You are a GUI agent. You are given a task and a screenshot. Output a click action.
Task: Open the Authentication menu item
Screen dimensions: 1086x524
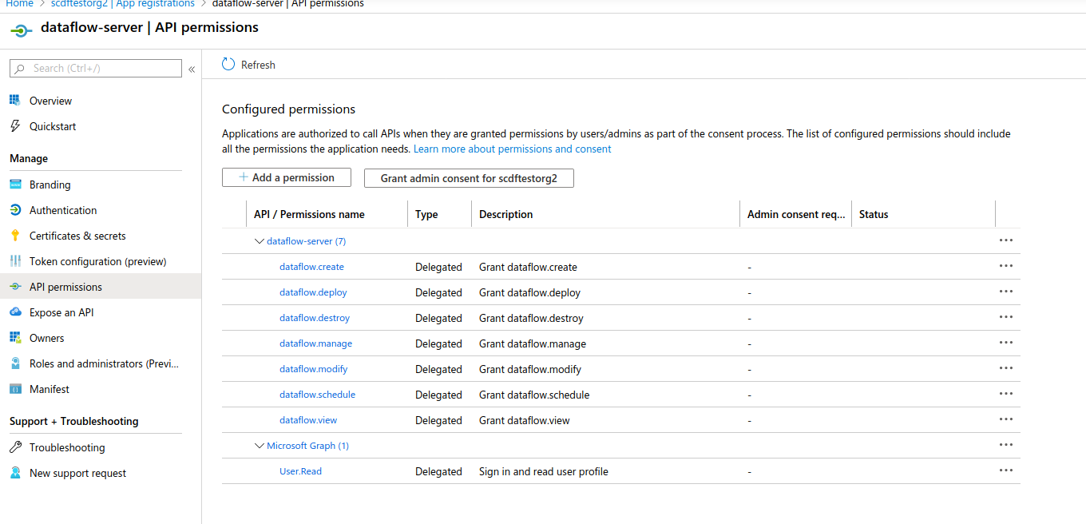63,210
